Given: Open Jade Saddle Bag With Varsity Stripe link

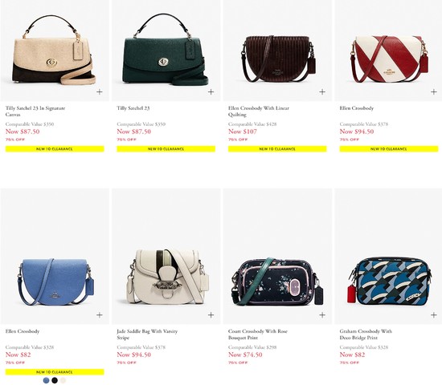Looking at the screenshot, I should tap(147, 334).
